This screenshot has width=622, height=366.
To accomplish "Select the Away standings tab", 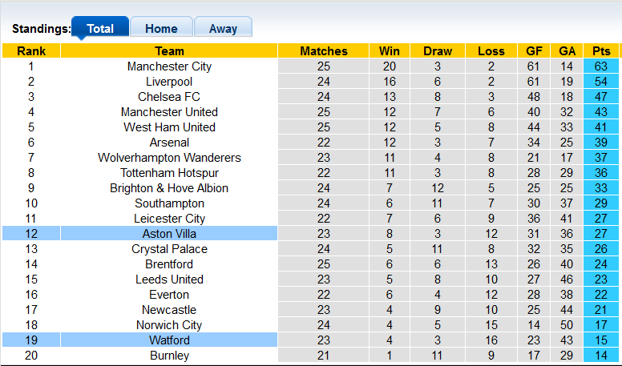I will 223,28.
